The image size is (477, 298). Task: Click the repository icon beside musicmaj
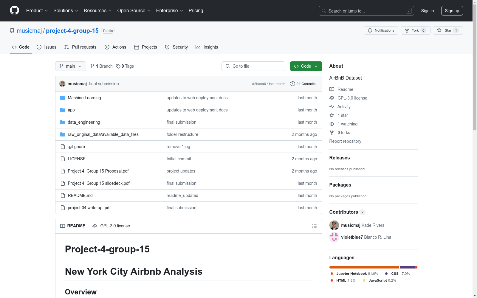pos(12,31)
